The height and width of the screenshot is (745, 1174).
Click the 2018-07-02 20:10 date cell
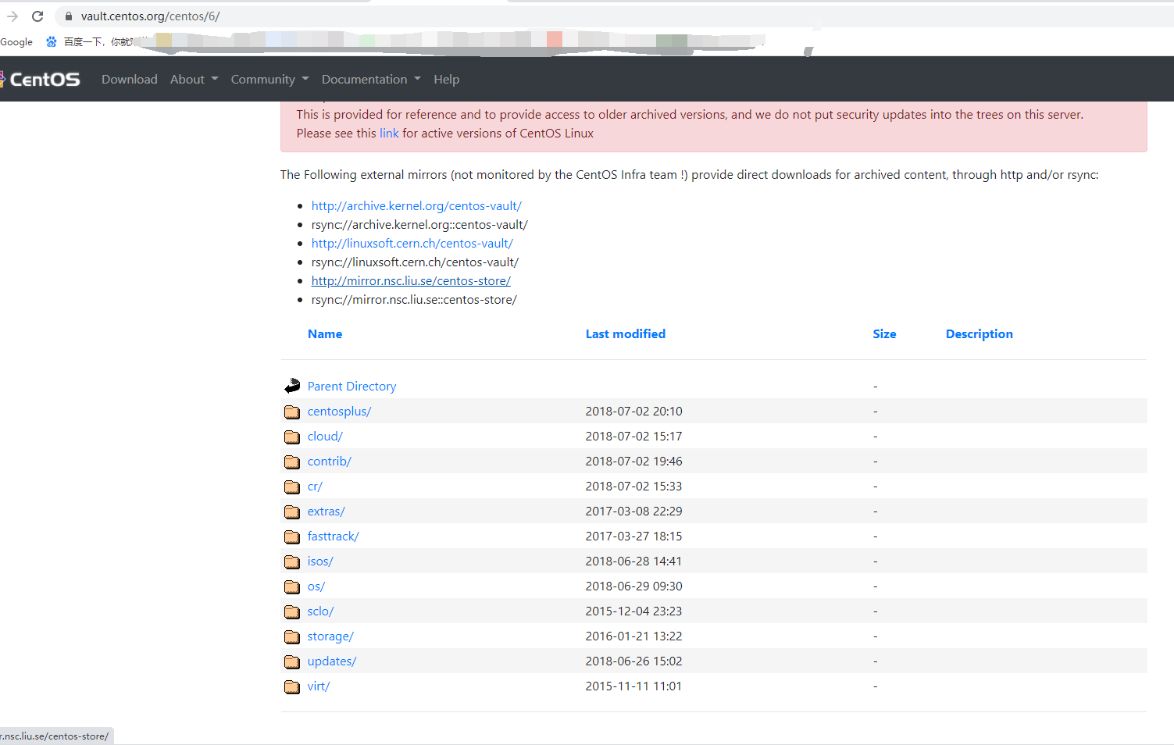[633, 411]
